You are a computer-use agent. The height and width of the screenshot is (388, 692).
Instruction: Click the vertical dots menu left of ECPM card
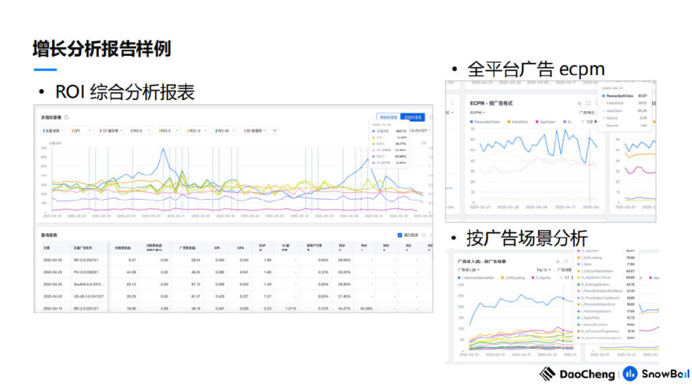pos(451,103)
